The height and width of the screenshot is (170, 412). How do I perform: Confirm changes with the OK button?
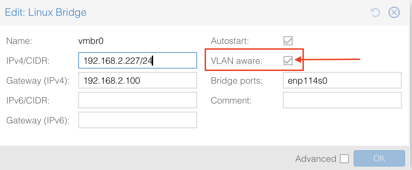(379, 158)
